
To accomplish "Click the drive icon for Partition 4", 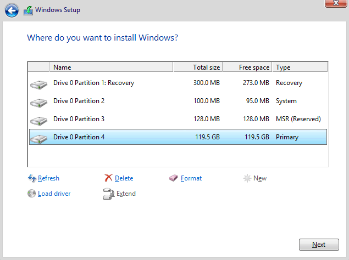I will pos(38,138).
